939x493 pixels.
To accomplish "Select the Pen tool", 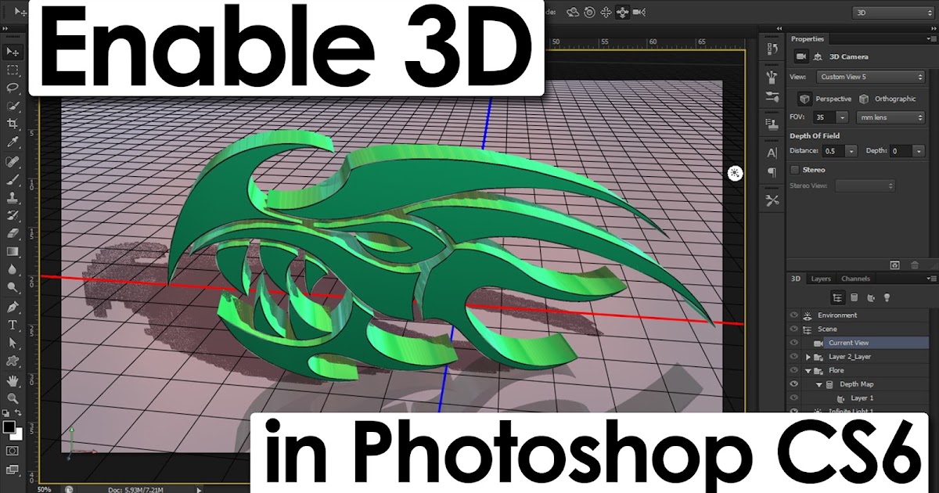I will coord(13,307).
